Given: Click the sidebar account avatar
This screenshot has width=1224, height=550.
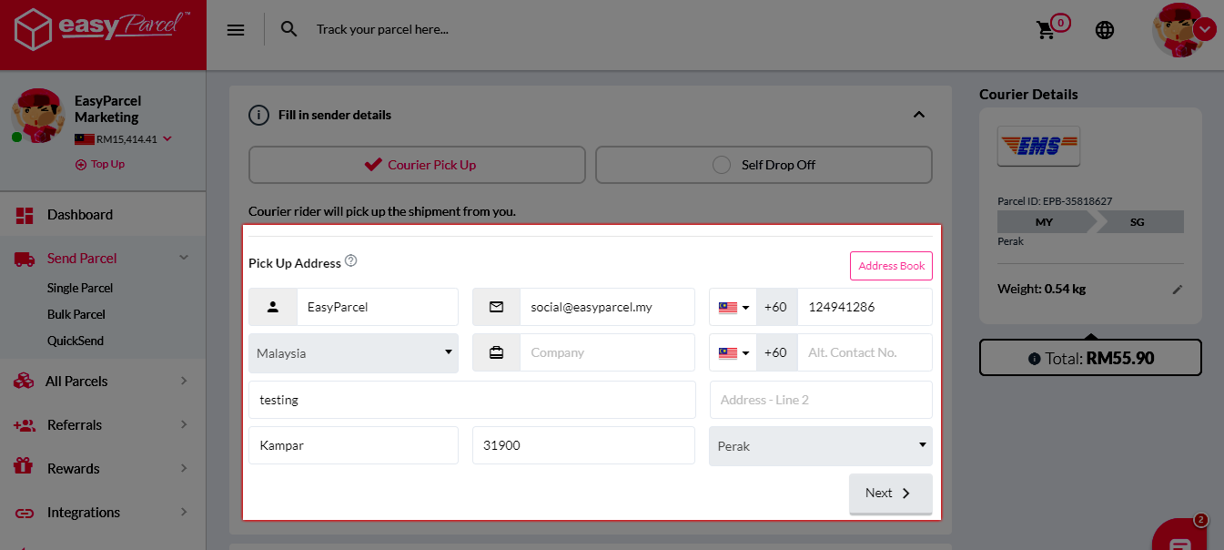Looking at the screenshot, I should (37, 117).
